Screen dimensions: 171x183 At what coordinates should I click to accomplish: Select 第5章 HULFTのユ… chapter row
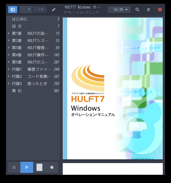33,62
